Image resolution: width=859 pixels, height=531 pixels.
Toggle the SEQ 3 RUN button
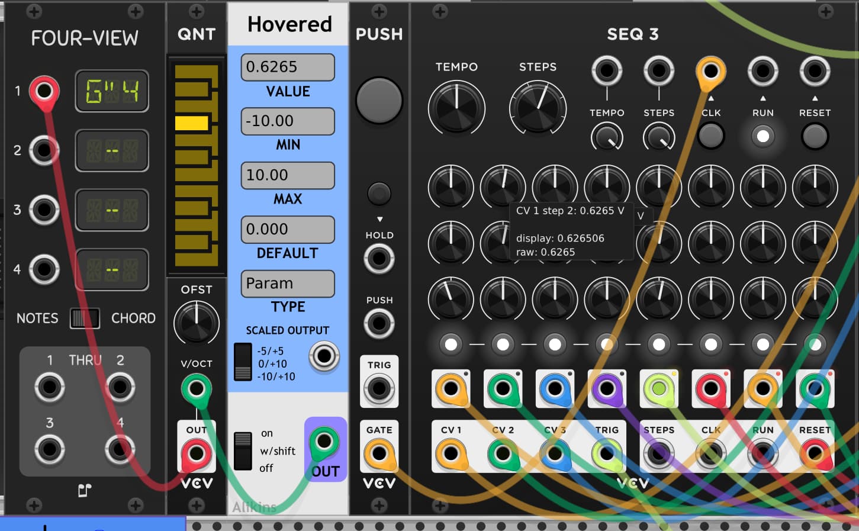point(763,136)
